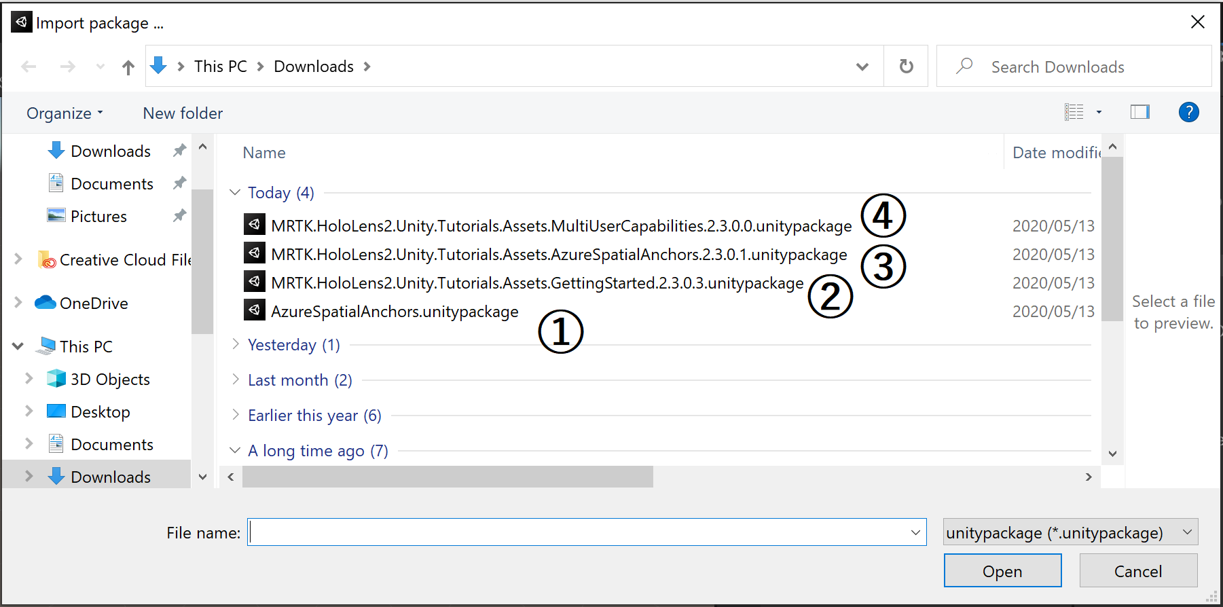Click the blue Downloads arrow in address bar

(x=158, y=66)
